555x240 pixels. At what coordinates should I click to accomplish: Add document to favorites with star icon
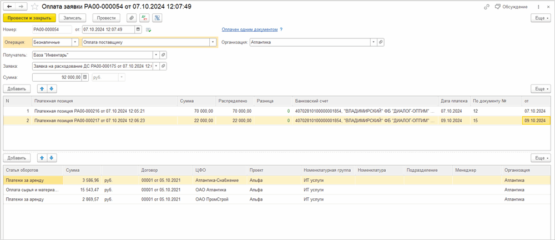pyautogui.click(x=34, y=6)
